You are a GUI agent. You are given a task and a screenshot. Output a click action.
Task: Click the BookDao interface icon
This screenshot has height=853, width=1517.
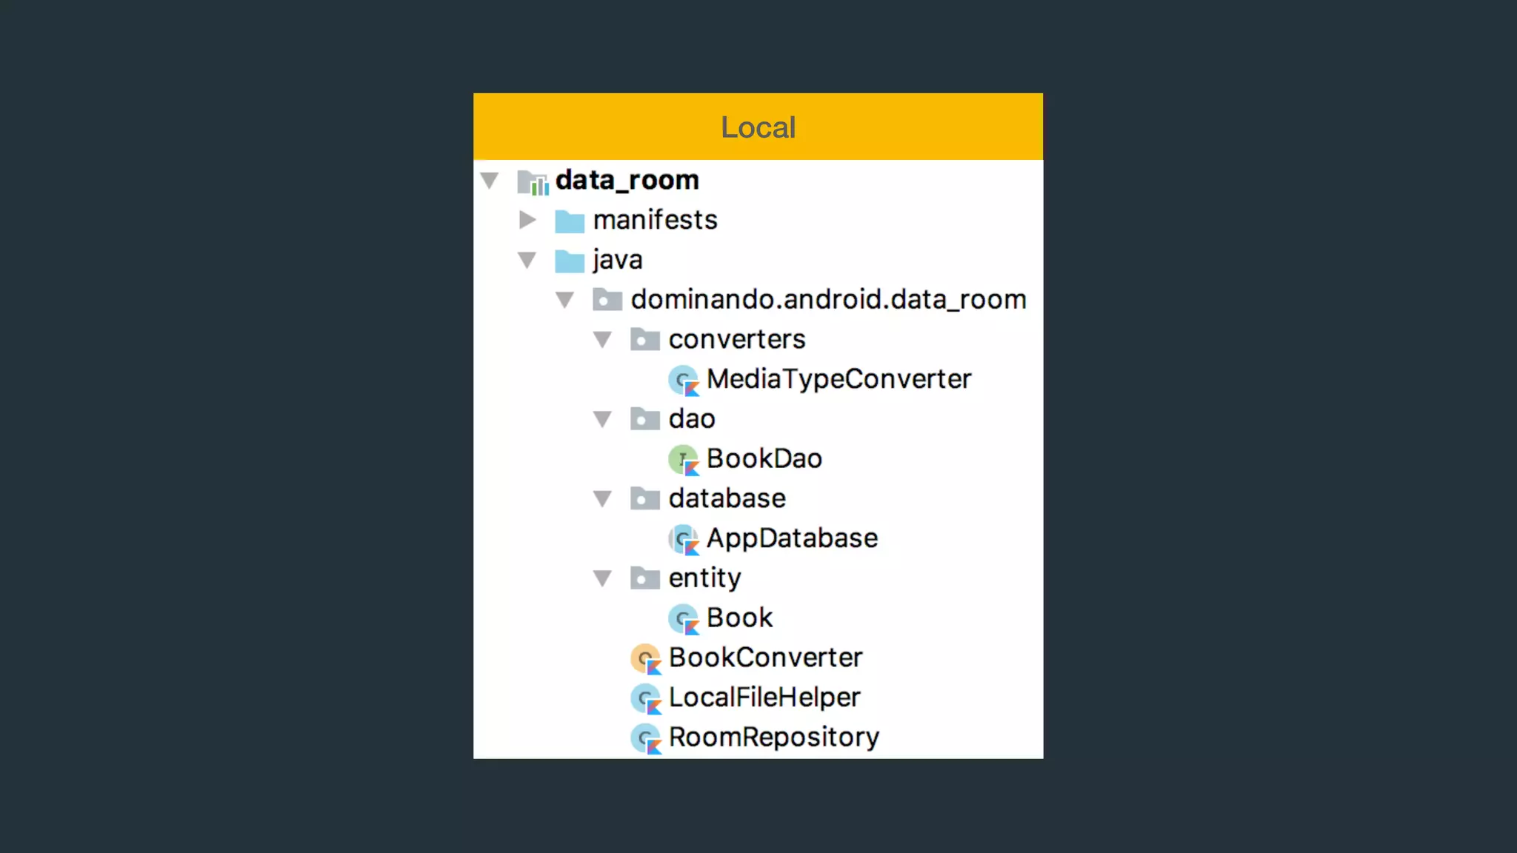683,460
